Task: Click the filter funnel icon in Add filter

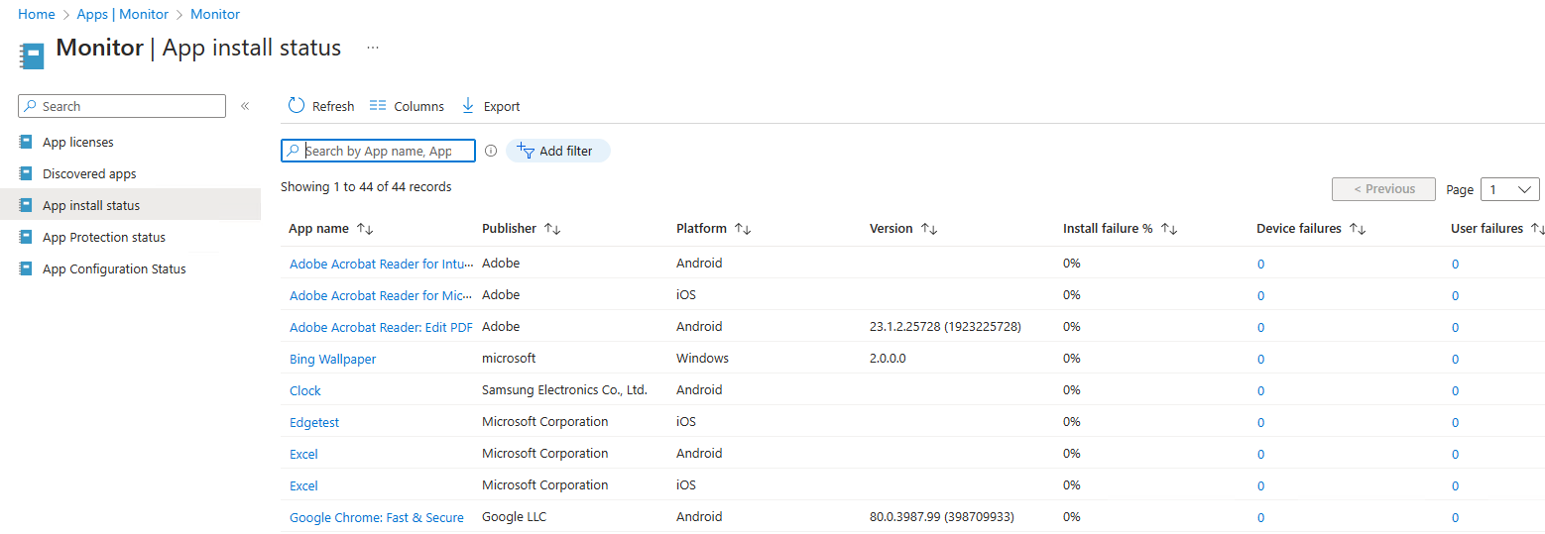Action: pyautogui.click(x=527, y=151)
